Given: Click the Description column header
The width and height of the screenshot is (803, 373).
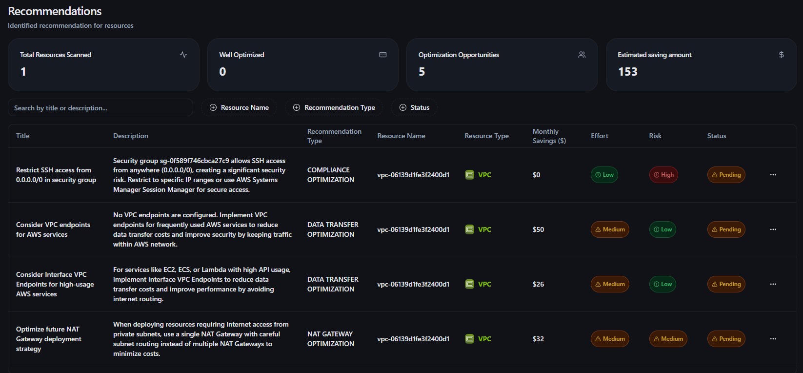Looking at the screenshot, I should pos(131,136).
